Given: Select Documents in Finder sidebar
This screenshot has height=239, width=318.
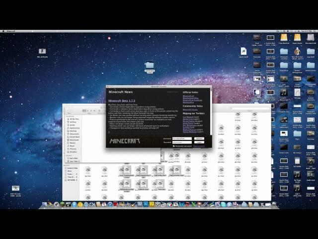Looking at the screenshot, I should click(x=73, y=134).
